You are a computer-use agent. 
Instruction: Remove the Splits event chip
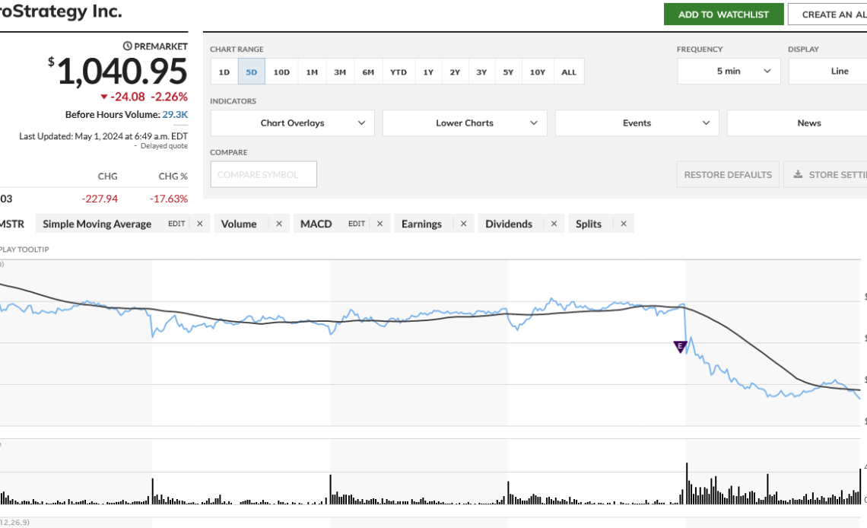(x=623, y=224)
